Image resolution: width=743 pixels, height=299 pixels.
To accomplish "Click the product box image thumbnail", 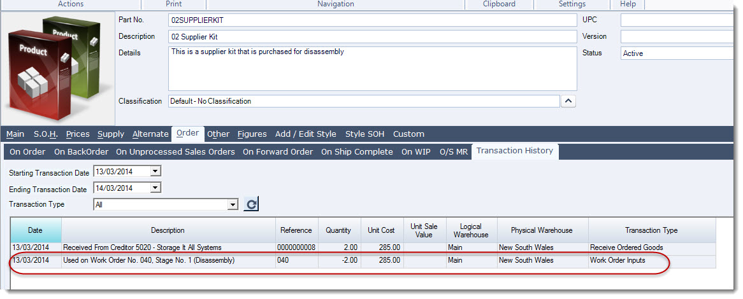I will (58, 68).
